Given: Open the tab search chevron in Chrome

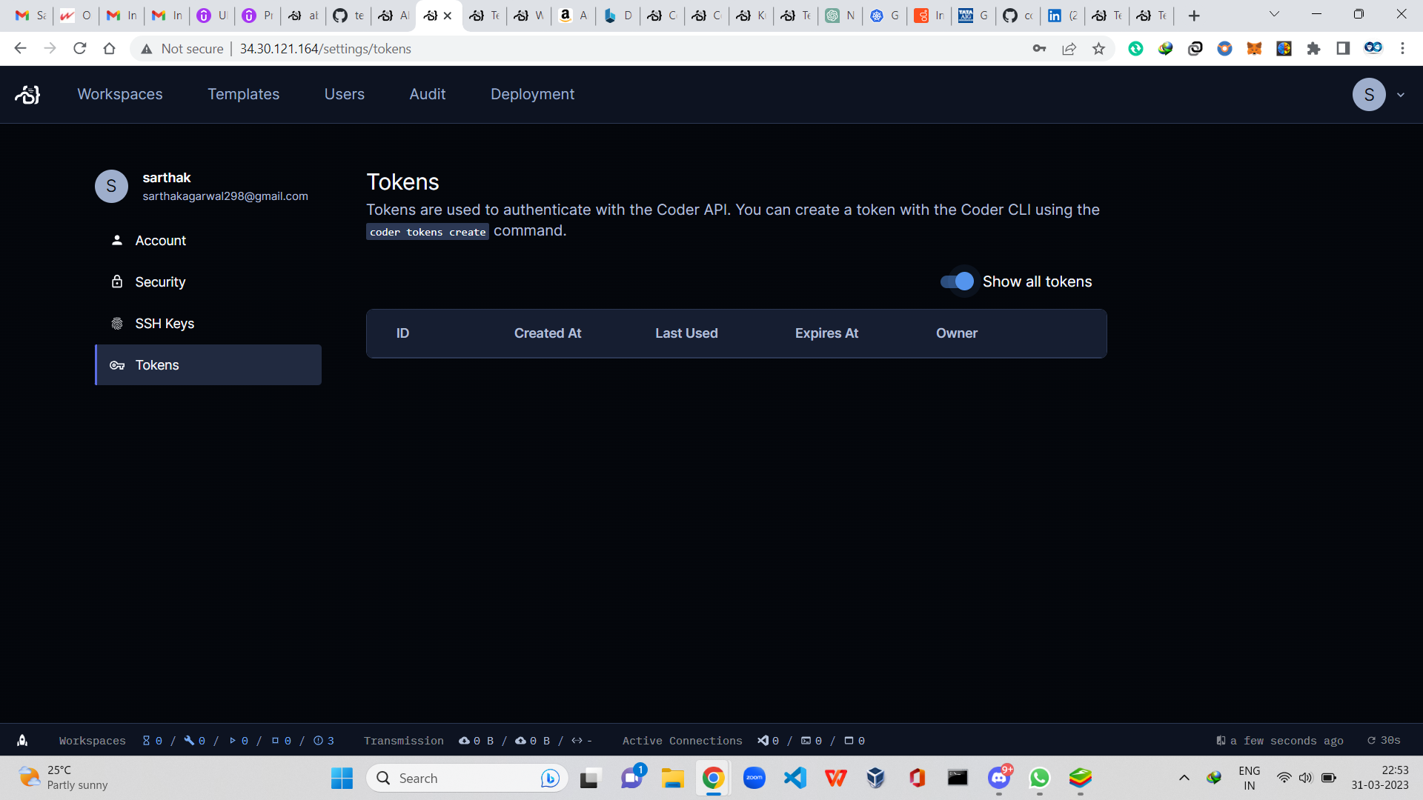Looking at the screenshot, I should click(1274, 14).
